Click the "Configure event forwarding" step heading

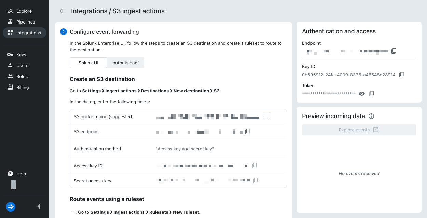pyautogui.click(x=104, y=32)
